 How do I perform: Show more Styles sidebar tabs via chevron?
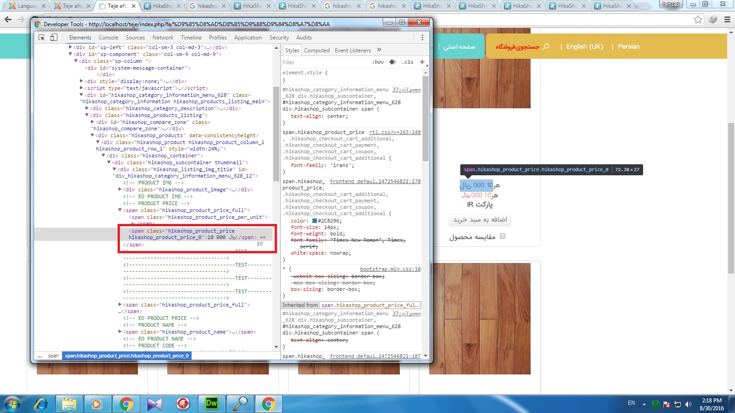379,50
